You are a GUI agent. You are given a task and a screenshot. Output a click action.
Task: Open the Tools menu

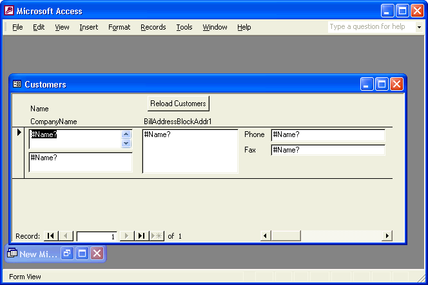(x=184, y=27)
